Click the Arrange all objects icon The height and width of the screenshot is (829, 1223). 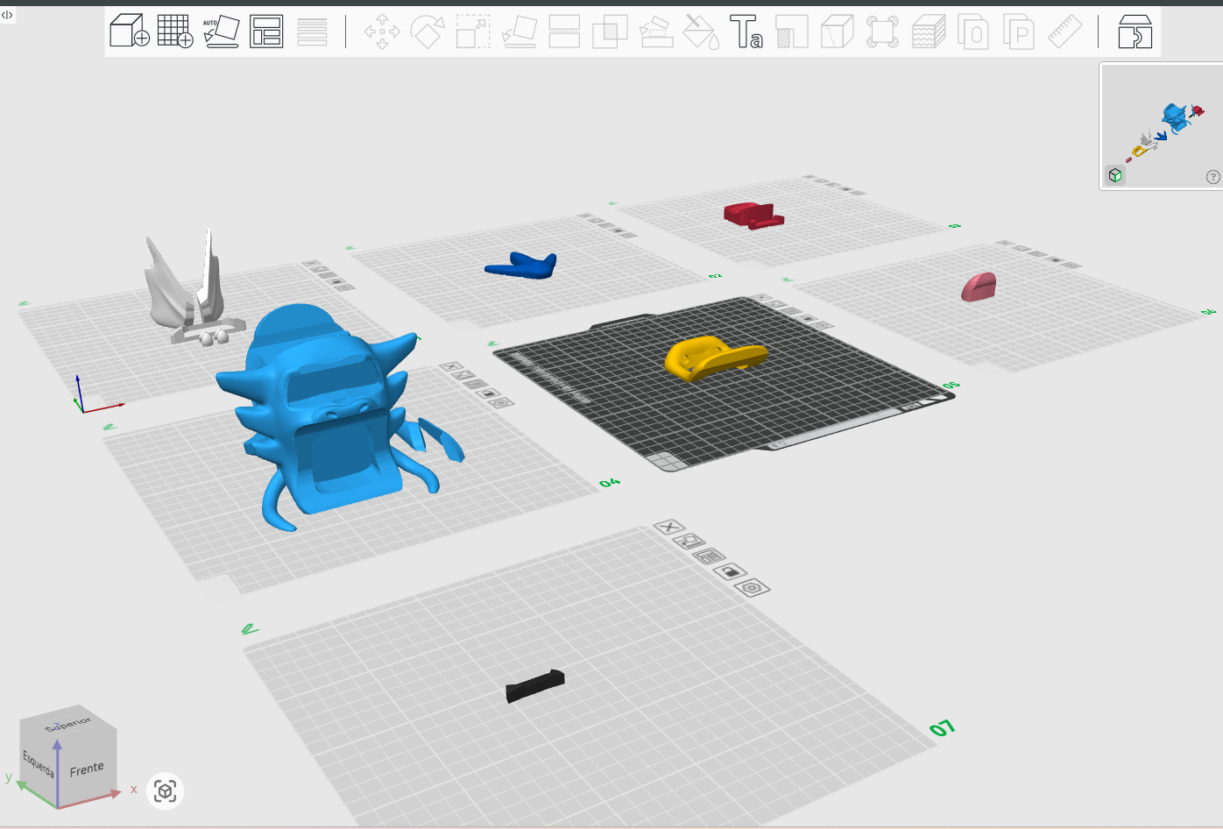[266, 32]
